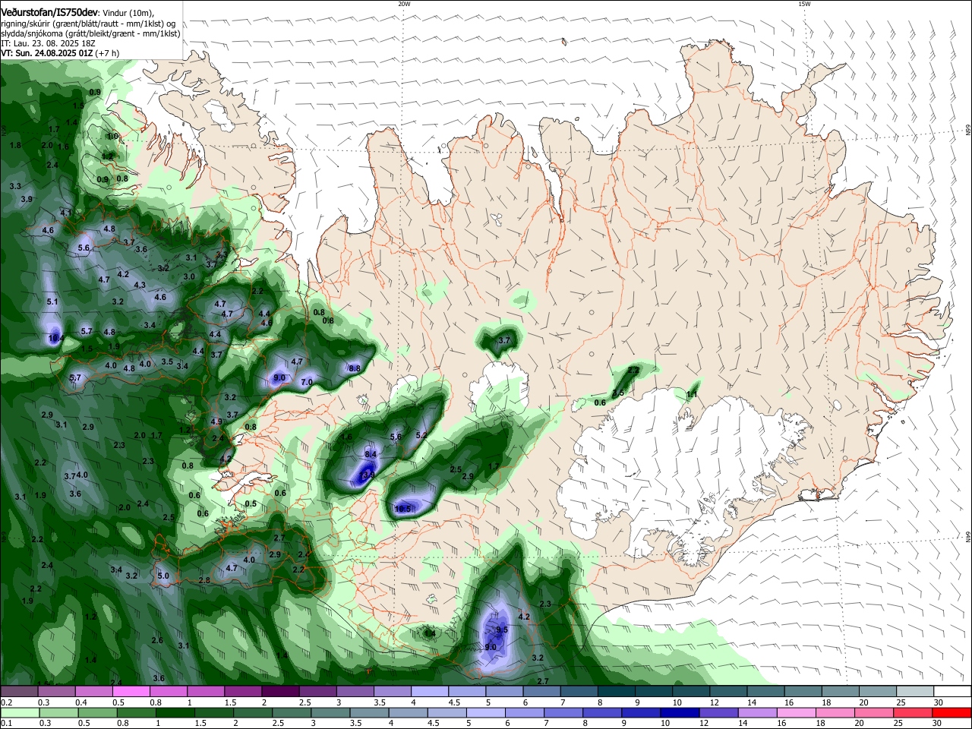Click the deep navy blue swatch labeled 10 in bottom legend
This screenshot has width=972, height=729.
click(680, 712)
